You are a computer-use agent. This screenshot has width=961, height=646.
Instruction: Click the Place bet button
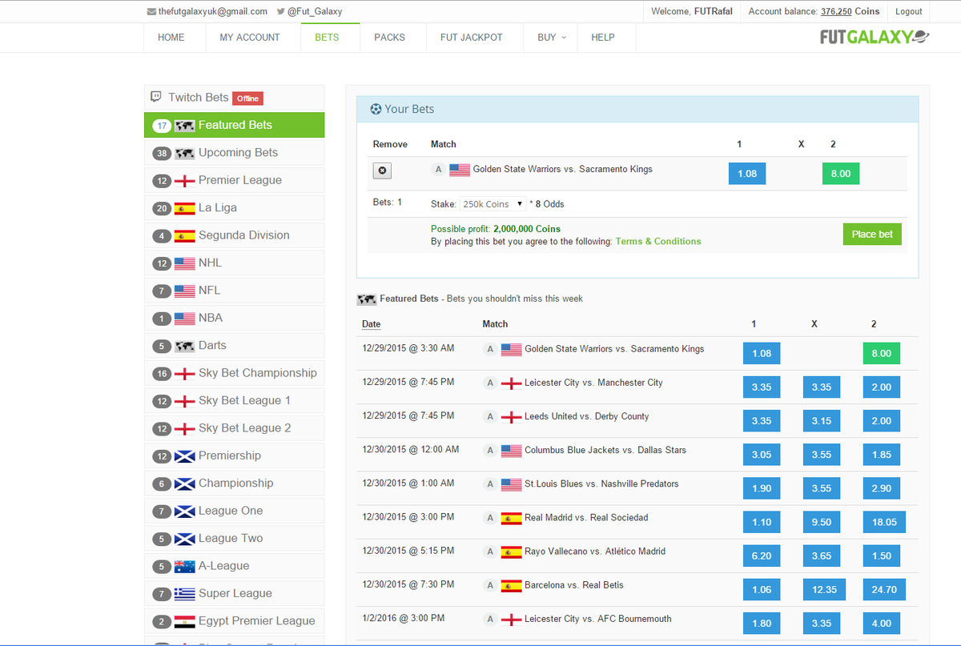point(872,234)
